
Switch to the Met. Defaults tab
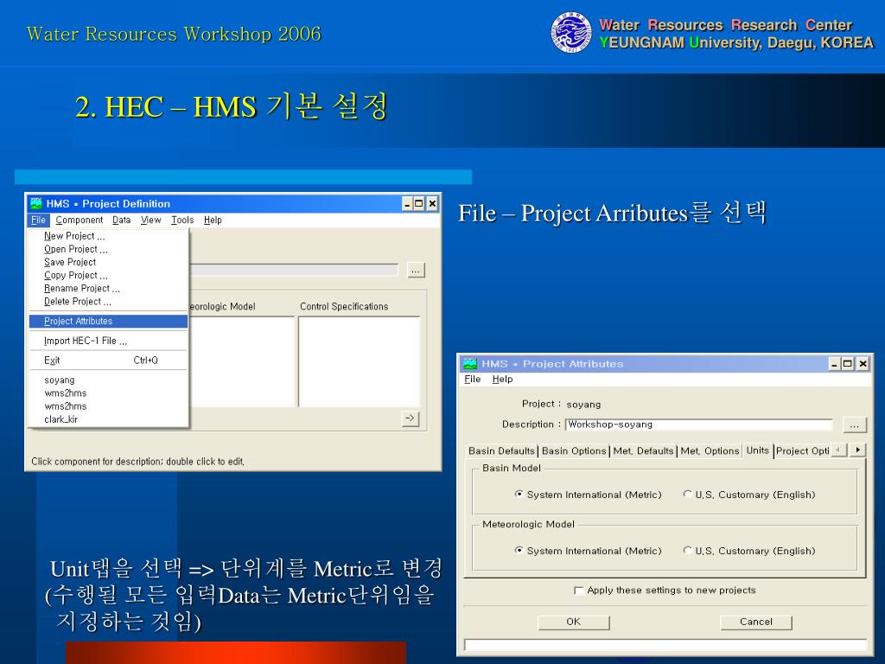[x=643, y=450]
